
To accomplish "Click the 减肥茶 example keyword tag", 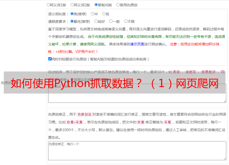I will 191,72.
